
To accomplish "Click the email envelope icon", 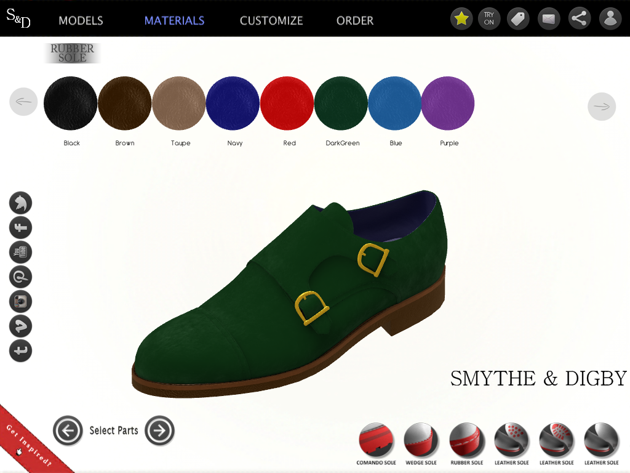I will tap(548, 18).
